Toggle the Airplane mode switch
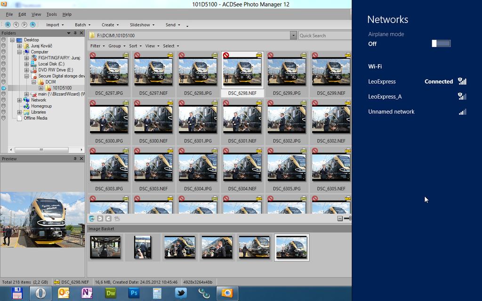This screenshot has height=301, width=482. pos(441,44)
